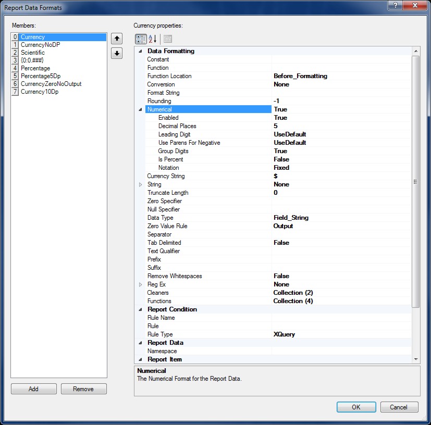The image size is (431, 425).
Task: Select the Percentage5Dp member
Action: (x=41, y=76)
